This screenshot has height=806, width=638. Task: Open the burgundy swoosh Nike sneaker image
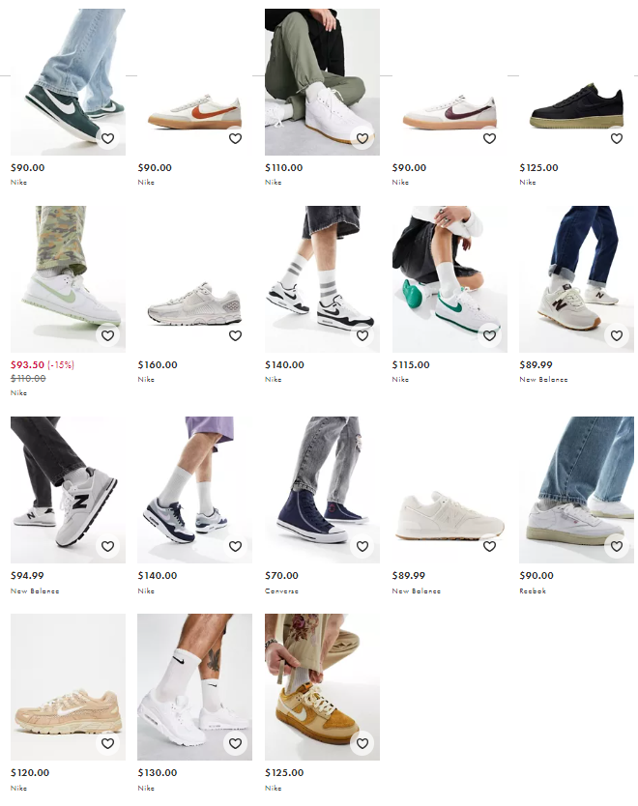(x=449, y=82)
